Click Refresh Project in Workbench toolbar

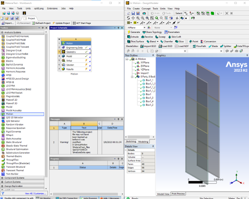pyautogui.click(x=42, y=23)
